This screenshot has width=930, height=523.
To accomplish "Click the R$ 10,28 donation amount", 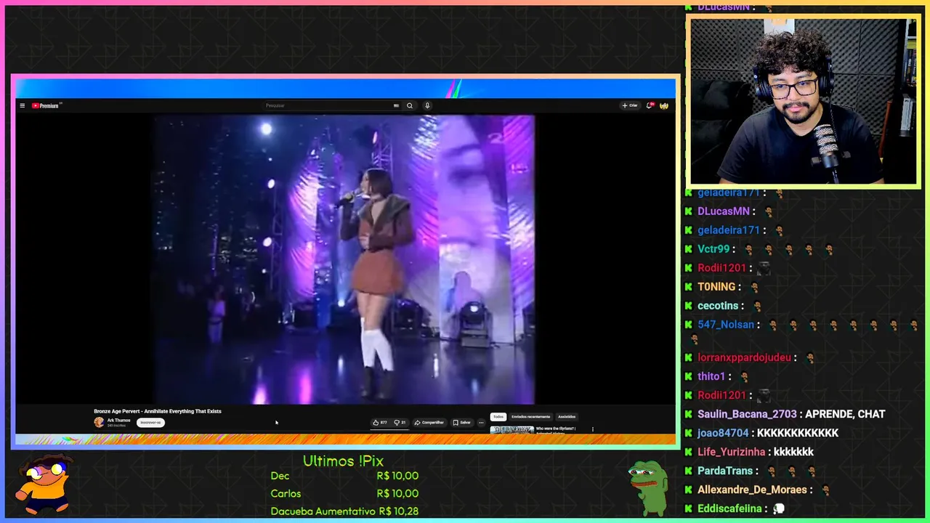I will click(x=398, y=511).
